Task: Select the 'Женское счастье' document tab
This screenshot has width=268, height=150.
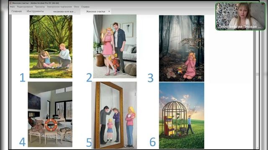Action: coord(95,12)
